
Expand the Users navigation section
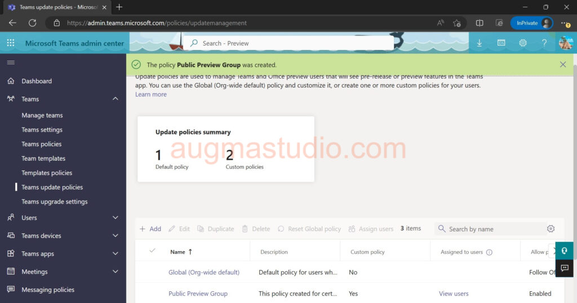(116, 218)
